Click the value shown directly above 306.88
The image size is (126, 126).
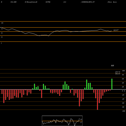point(117,72)
